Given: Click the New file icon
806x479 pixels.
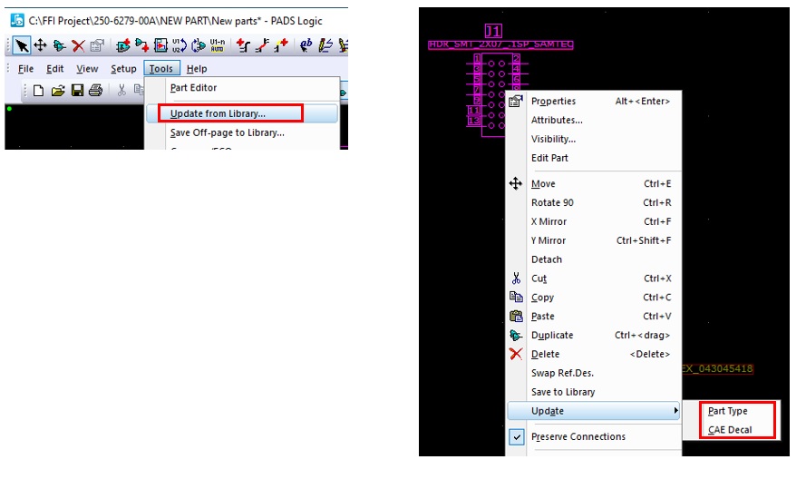Looking at the screenshot, I should [x=39, y=90].
